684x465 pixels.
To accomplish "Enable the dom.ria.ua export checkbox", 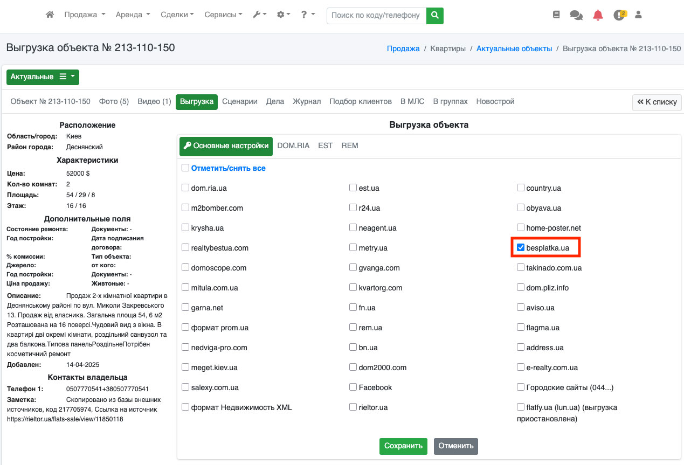I will [185, 188].
